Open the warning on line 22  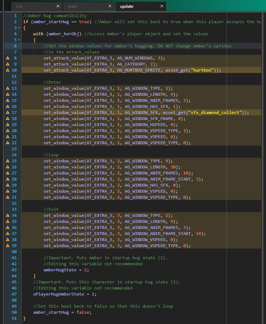point(7,143)
